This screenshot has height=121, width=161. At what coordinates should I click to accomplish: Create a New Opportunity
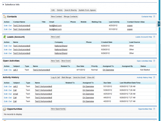click(x=58, y=109)
